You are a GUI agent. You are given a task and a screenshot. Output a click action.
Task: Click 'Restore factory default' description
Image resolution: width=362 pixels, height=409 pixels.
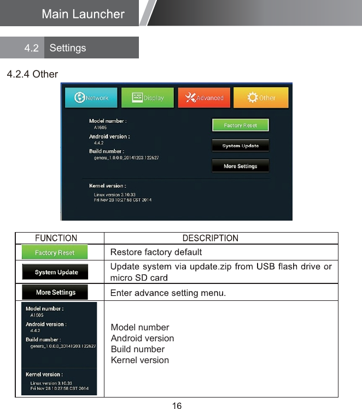(156, 252)
